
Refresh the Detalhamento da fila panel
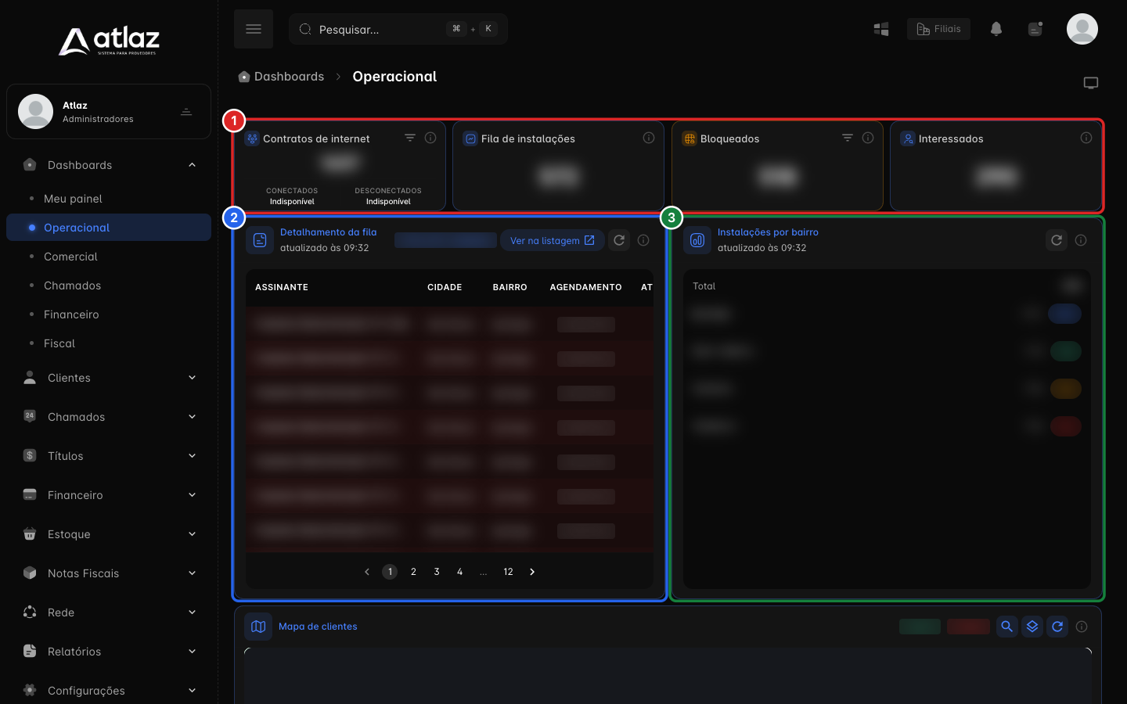click(619, 240)
